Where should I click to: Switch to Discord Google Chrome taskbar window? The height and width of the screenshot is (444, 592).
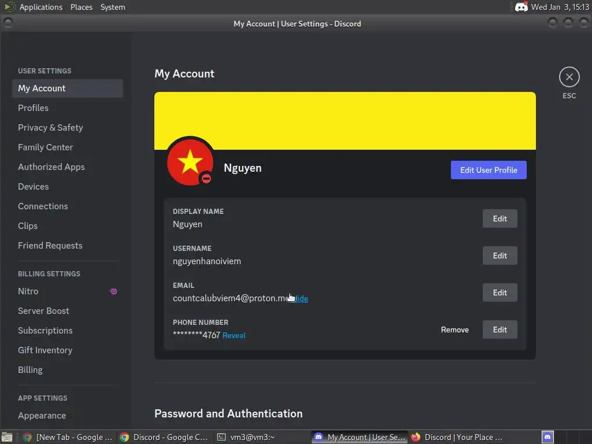pyautogui.click(x=164, y=437)
